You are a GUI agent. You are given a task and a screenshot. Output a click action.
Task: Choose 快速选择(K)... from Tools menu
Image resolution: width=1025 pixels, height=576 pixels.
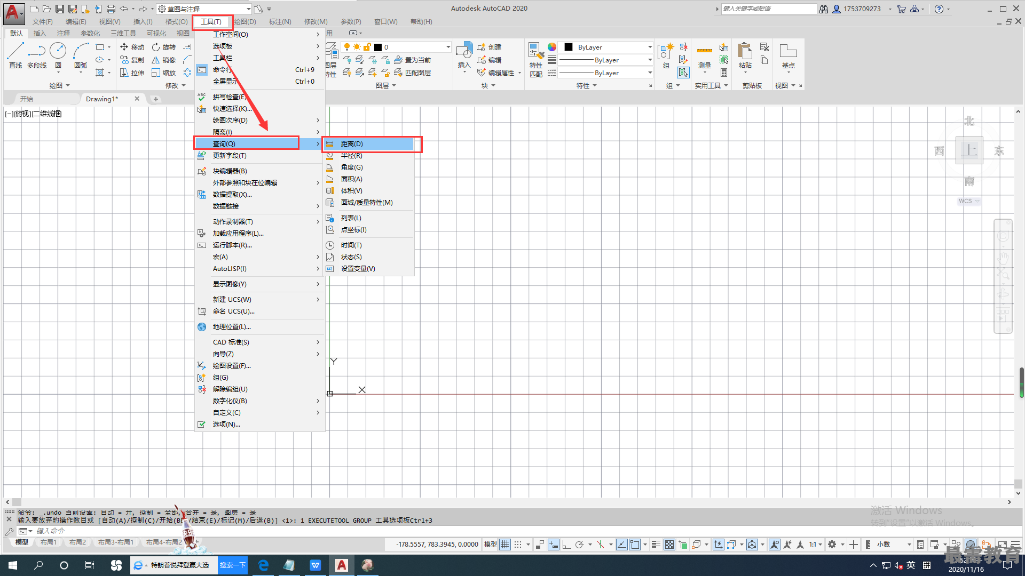[x=259, y=108]
